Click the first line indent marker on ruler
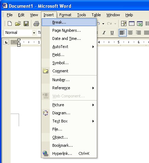Image resolution: width=149 pixels, height=163 pixels. 19,40
